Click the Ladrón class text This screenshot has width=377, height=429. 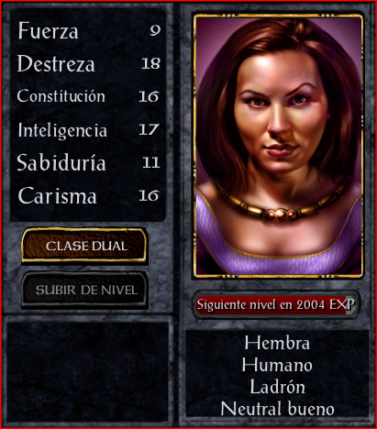pyautogui.click(x=277, y=387)
